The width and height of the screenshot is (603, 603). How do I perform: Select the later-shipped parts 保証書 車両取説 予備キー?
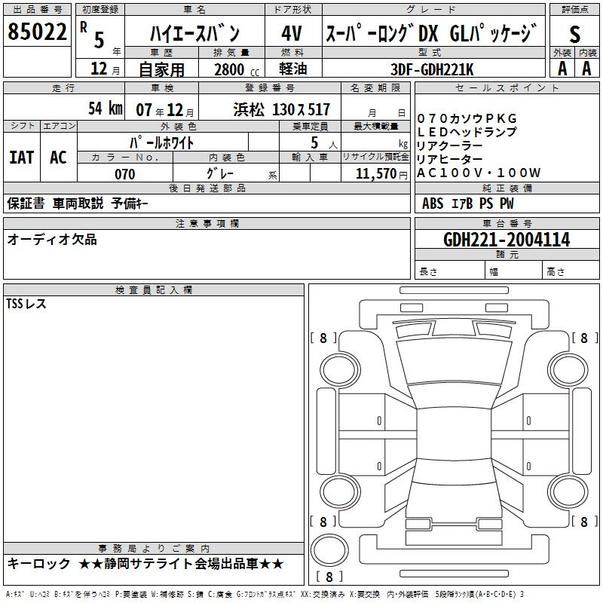(x=78, y=204)
